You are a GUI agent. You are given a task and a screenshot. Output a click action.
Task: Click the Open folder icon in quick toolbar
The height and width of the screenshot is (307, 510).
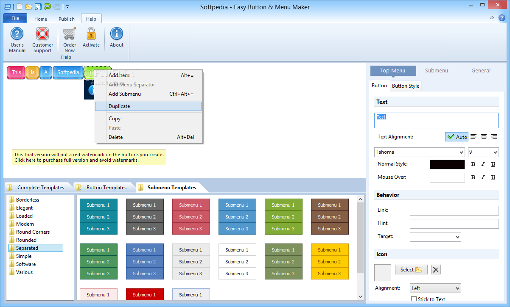[29, 7]
